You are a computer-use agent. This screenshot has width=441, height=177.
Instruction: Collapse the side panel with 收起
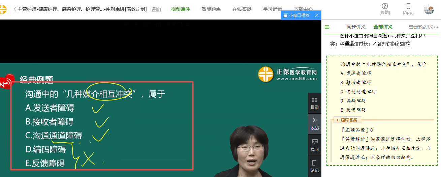(x=315, y=124)
